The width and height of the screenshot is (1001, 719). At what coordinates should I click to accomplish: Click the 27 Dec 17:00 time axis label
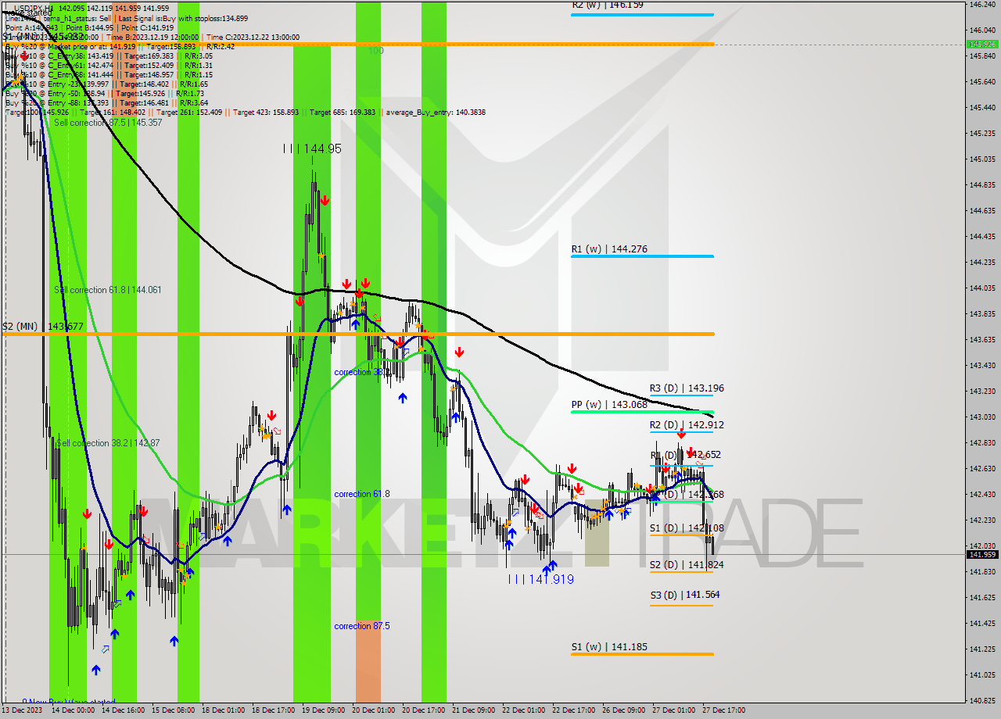(723, 710)
